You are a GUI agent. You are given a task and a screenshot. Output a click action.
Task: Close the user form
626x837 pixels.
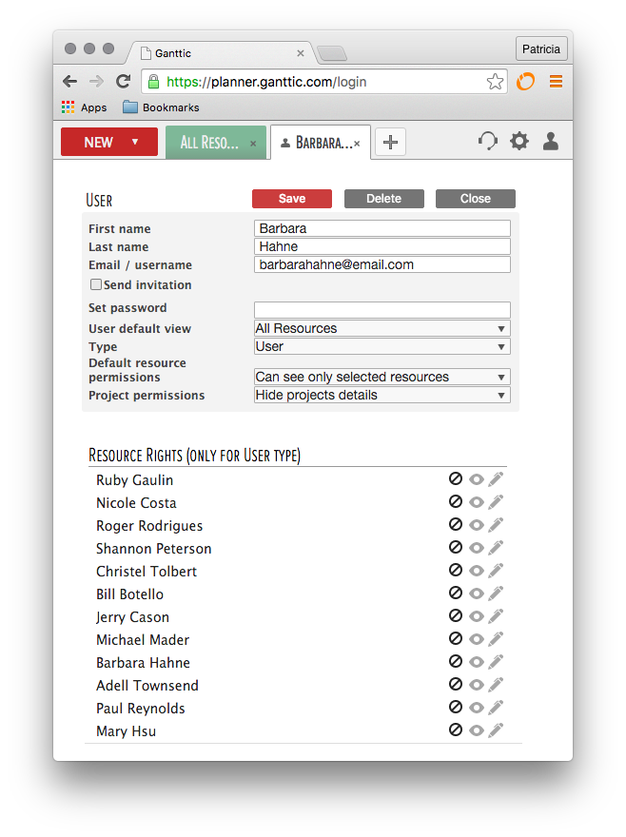click(x=476, y=199)
